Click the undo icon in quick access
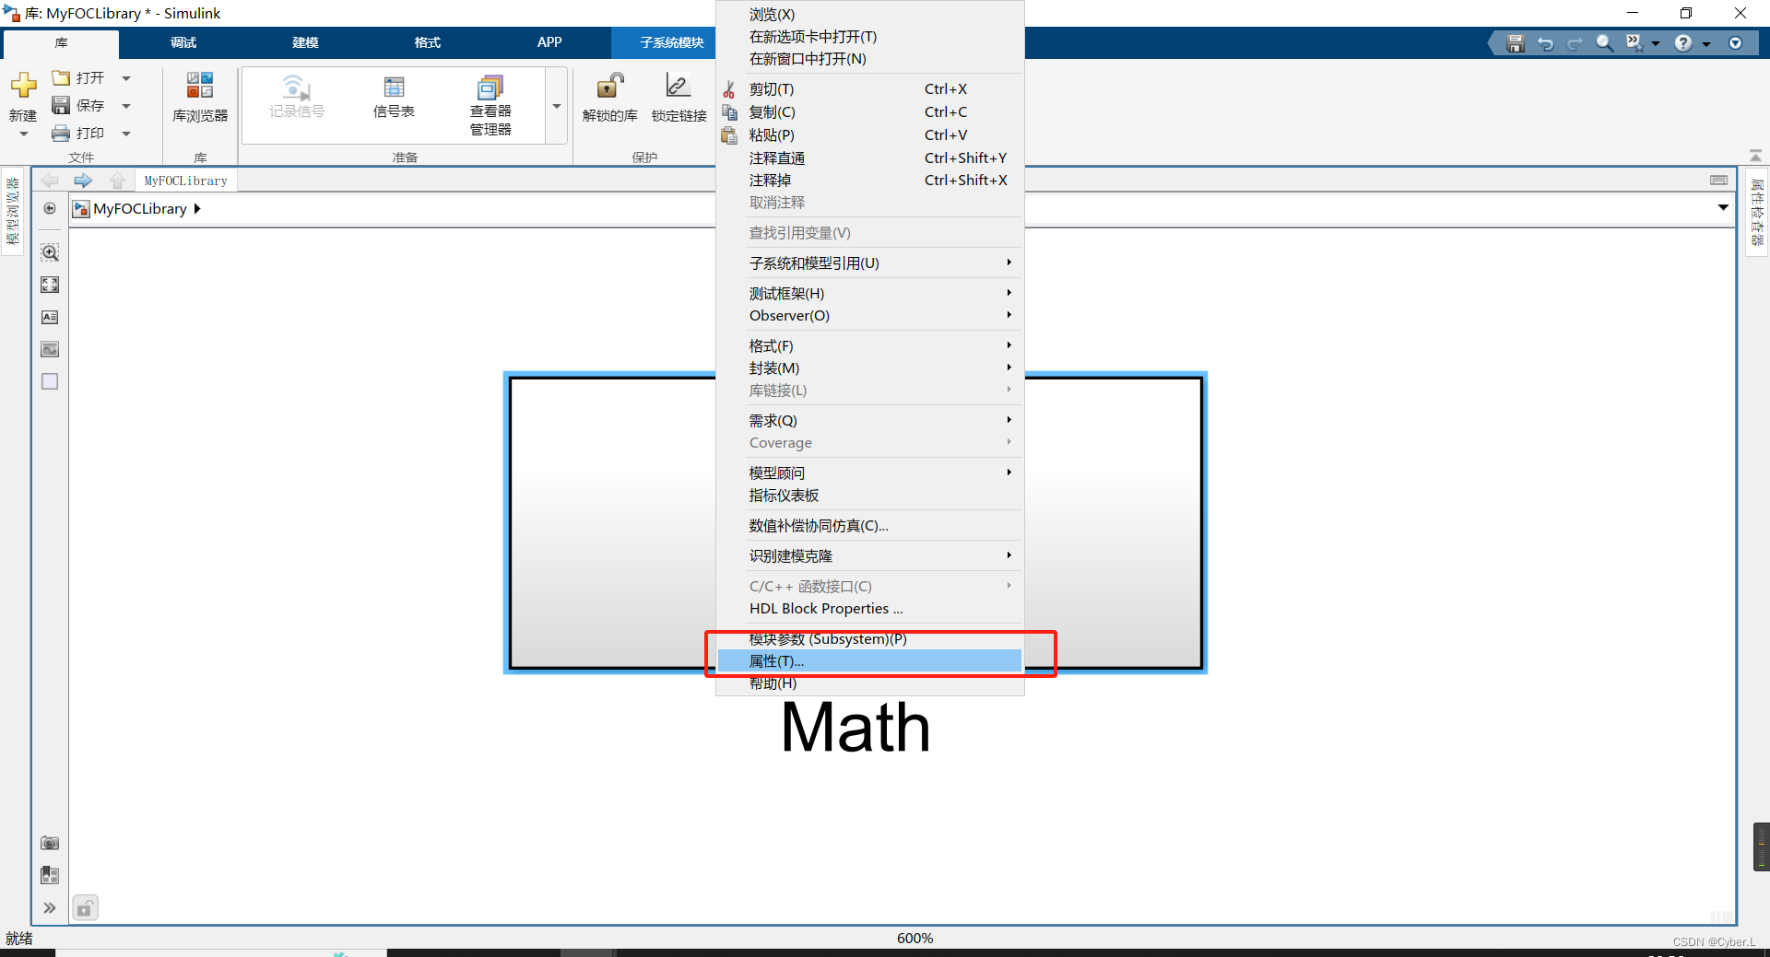This screenshot has width=1770, height=957. 1546,43
